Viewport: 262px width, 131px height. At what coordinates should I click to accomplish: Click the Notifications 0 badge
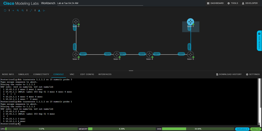click(242, 129)
